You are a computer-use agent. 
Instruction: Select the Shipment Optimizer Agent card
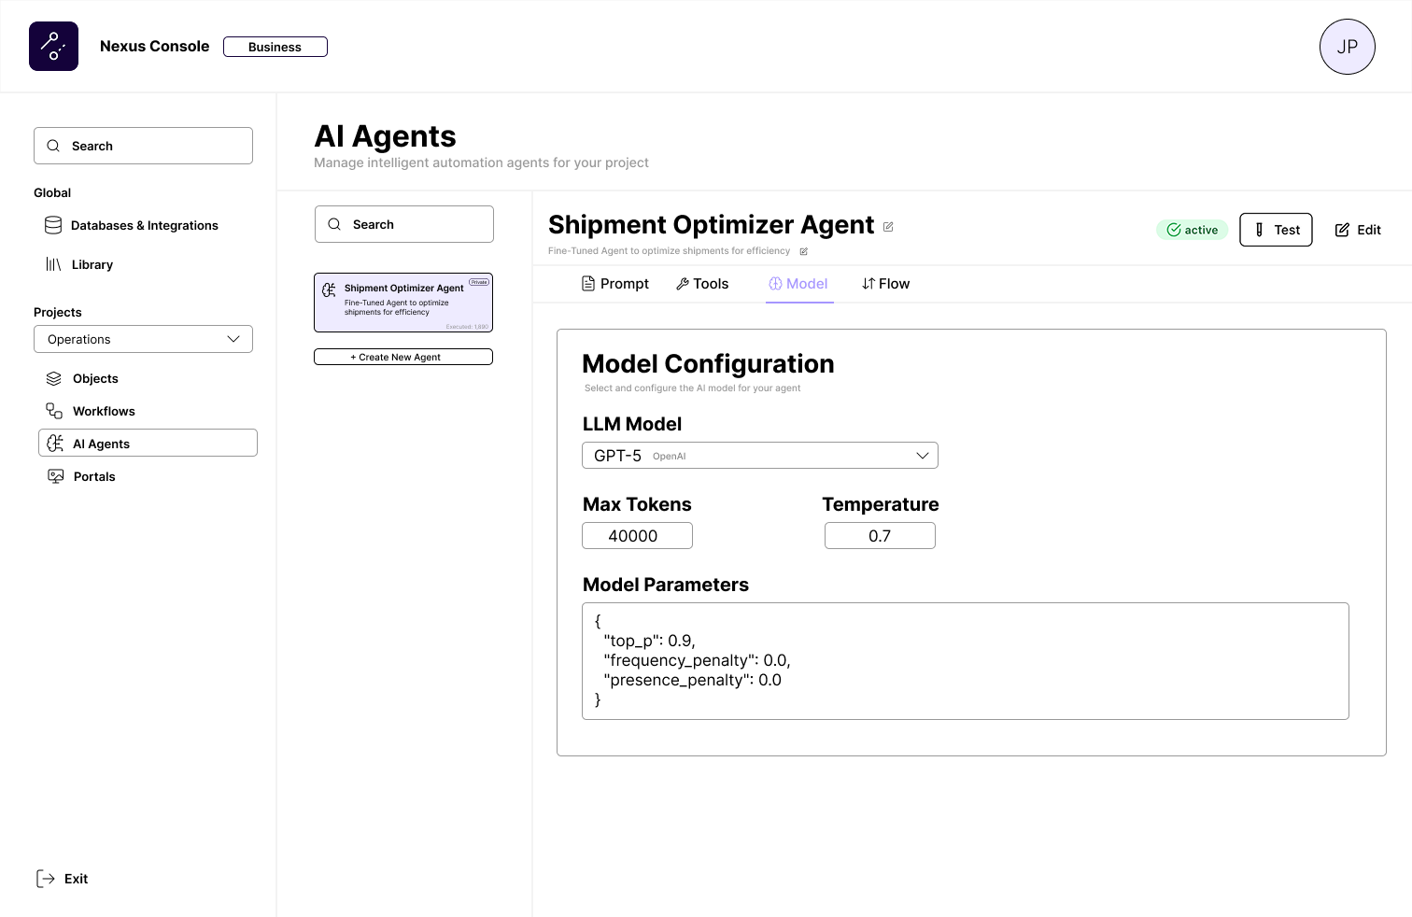pyautogui.click(x=403, y=303)
